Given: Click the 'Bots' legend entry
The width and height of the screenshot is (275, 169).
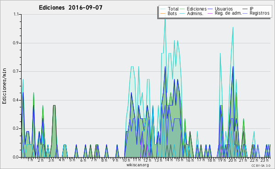Looking at the screenshot, I should (169, 13).
